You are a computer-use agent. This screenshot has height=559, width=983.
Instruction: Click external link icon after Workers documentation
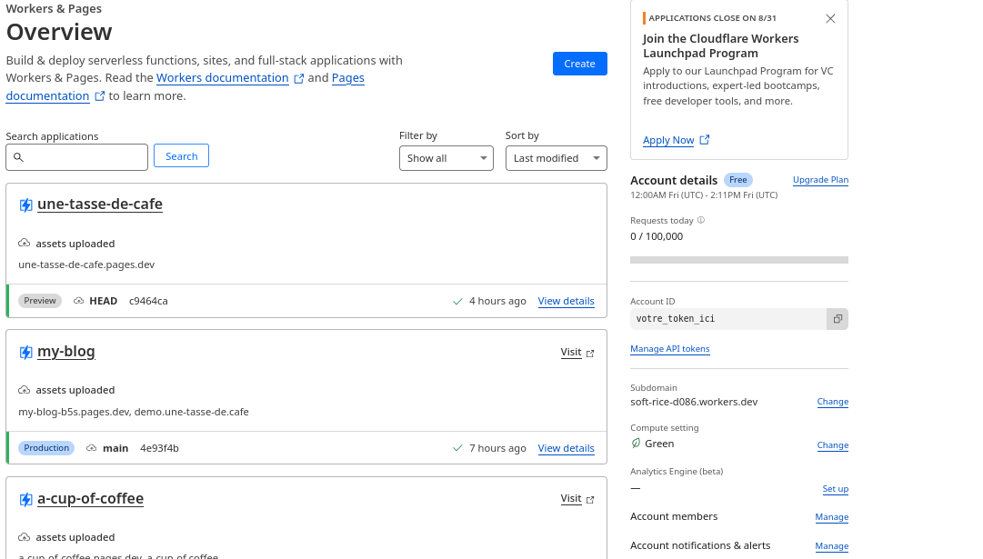click(299, 78)
